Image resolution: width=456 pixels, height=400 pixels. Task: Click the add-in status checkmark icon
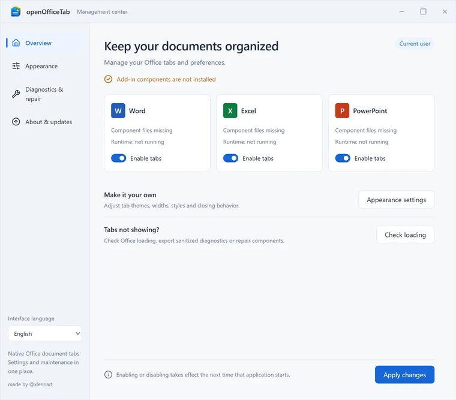(108, 79)
